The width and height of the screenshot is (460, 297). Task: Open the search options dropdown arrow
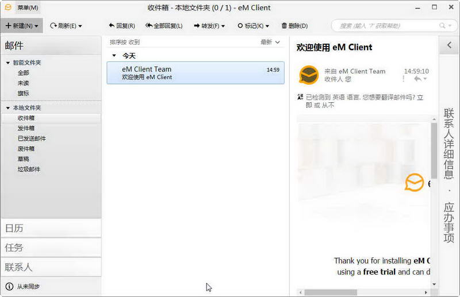click(450, 26)
